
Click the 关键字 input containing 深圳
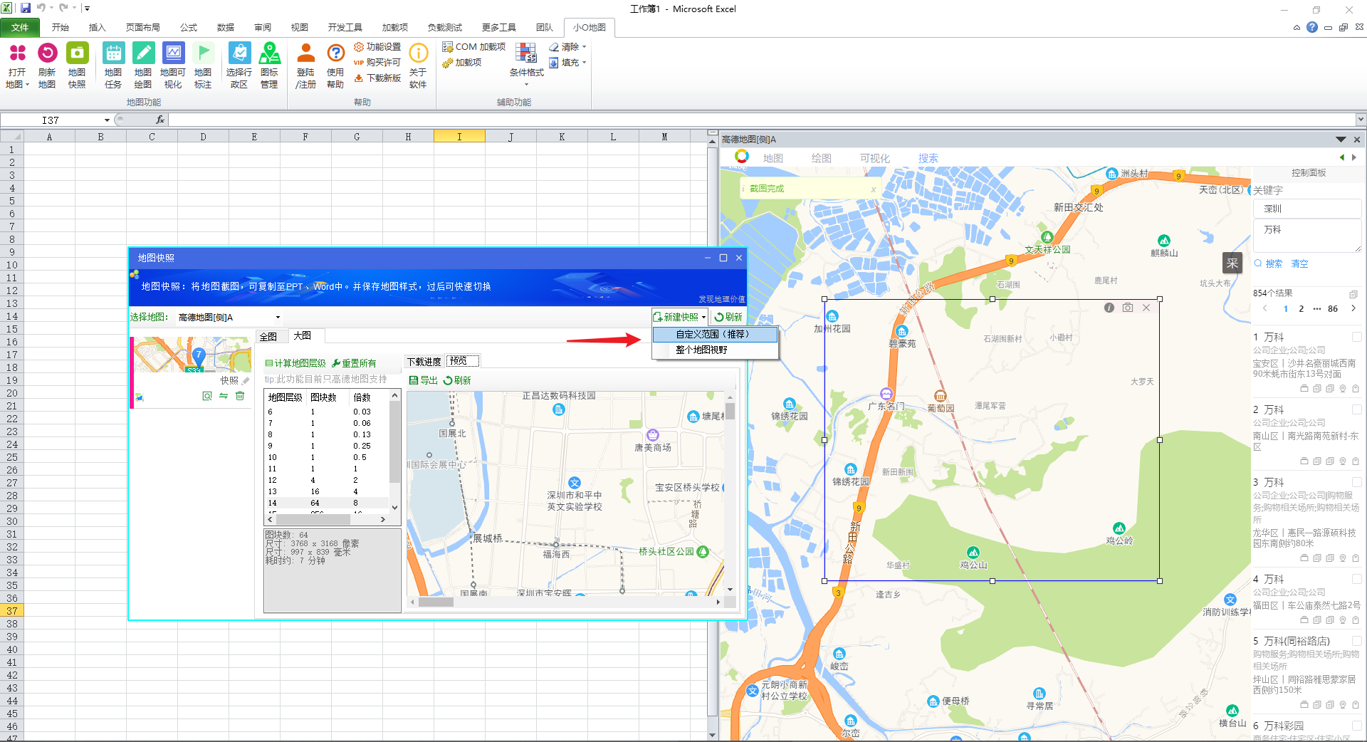click(x=1306, y=209)
